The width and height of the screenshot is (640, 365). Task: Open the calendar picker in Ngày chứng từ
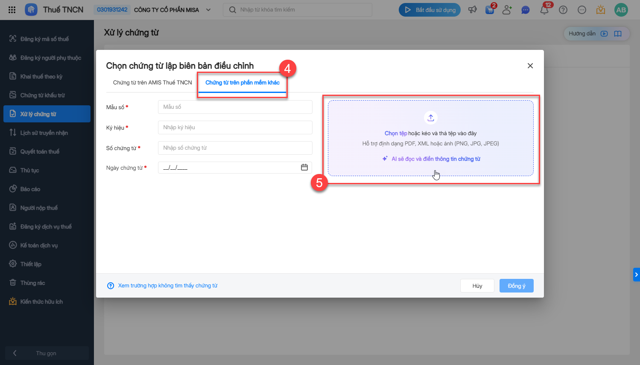304,168
